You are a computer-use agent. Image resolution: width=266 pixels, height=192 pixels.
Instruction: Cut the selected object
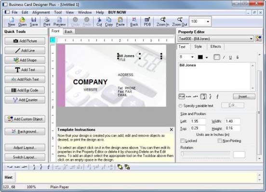coord(99,22)
